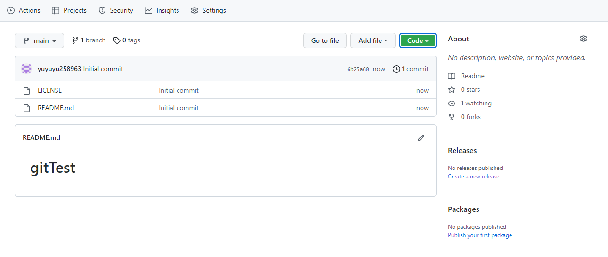608x257 pixels.
Task: View the 0 tags link
Action: 127,40
